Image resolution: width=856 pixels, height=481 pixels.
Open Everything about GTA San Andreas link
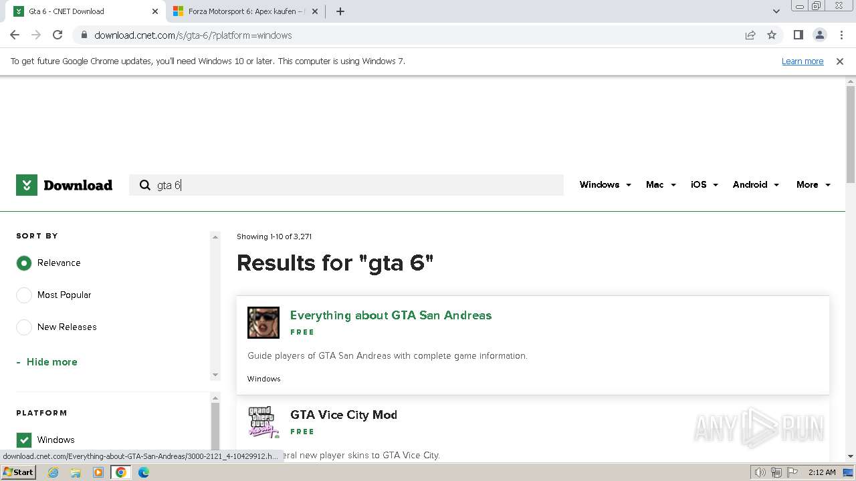[391, 315]
